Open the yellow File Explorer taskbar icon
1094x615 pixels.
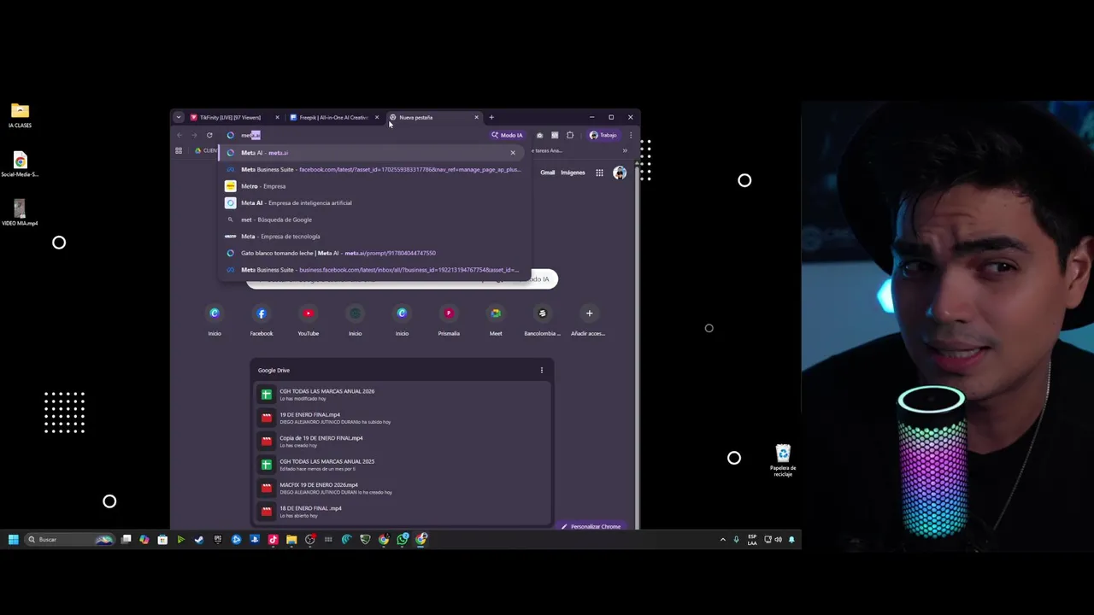[x=291, y=539]
